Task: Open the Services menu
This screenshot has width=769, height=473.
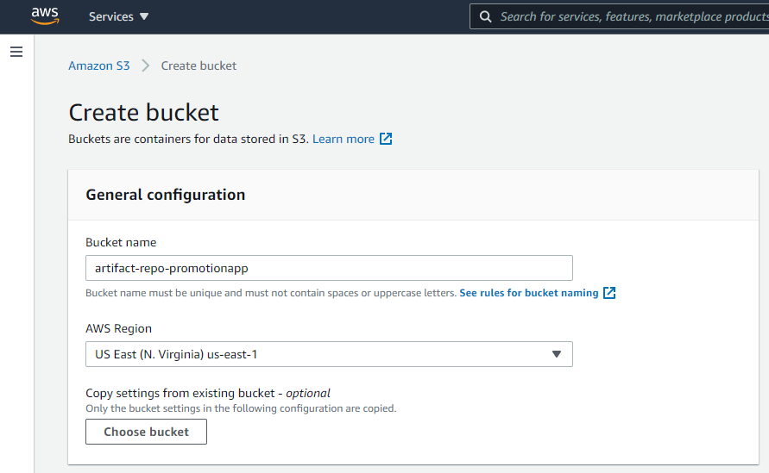Action: (x=118, y=16)
